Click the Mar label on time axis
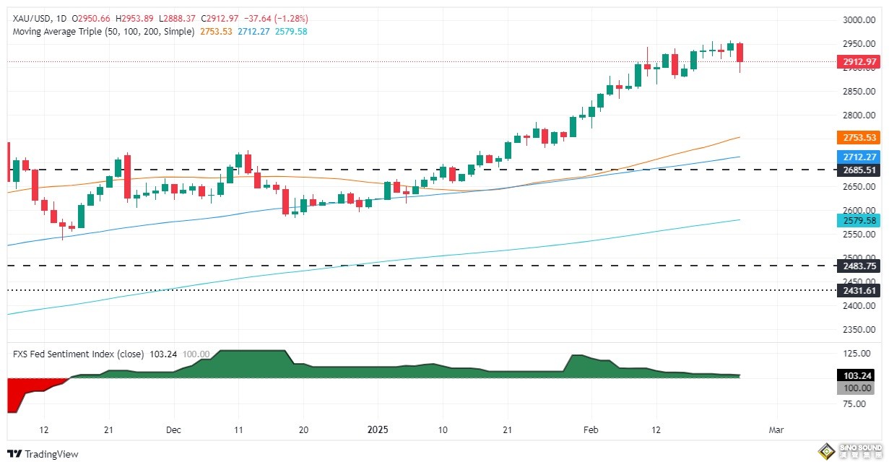The height and width of the screenshot is (467, 889). (x=776, y=429)
